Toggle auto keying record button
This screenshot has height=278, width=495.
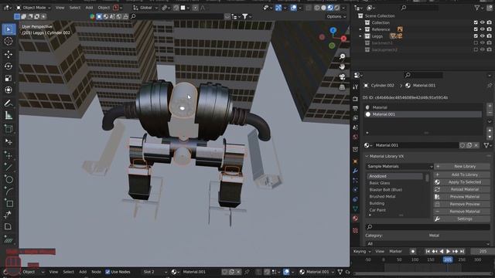(x=413, y=252)
